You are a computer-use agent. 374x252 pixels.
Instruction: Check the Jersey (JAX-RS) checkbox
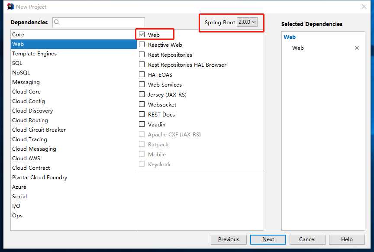[x=142, y=94]
